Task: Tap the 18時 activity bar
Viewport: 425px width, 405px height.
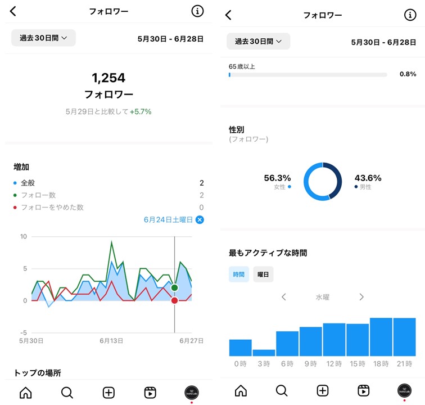Action: point(381,337)
